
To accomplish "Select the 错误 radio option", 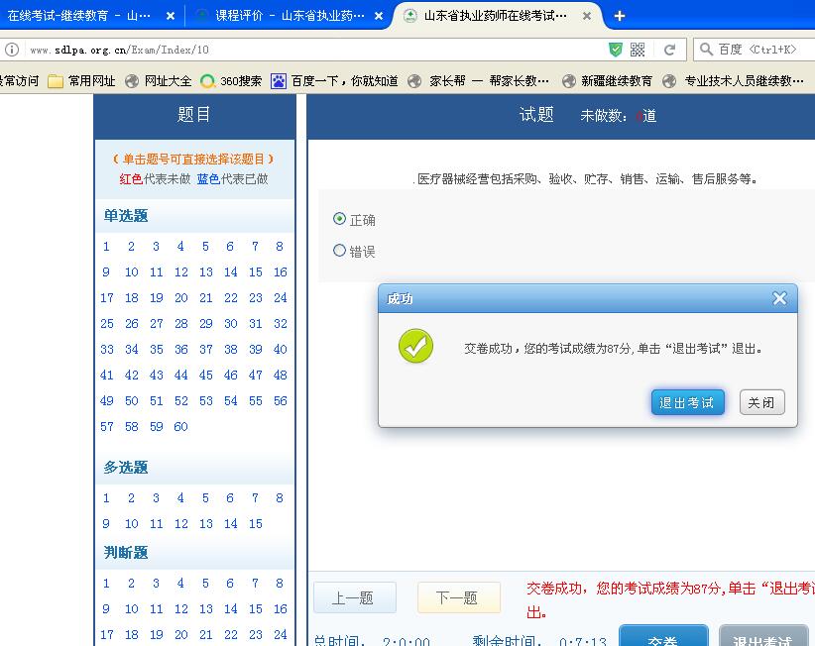I will tap(340, 251).
